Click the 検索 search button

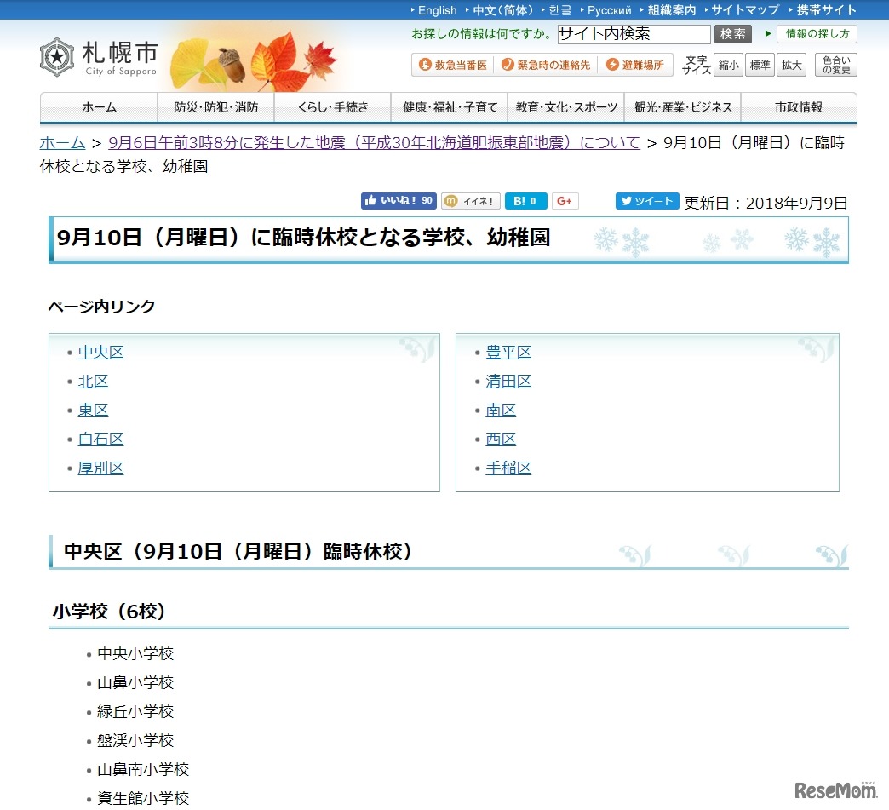[x=732, y=34]
